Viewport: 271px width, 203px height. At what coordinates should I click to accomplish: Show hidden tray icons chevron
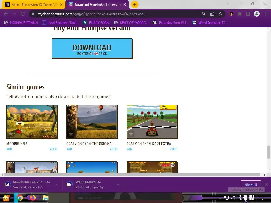coord(220,198)
